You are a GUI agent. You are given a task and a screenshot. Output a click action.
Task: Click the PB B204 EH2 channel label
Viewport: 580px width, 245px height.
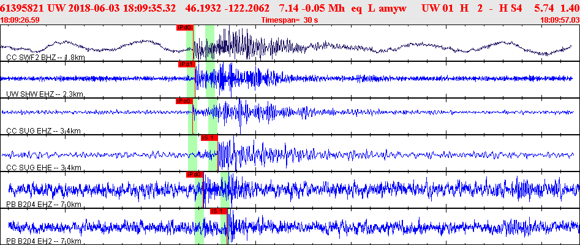point(43,242)
